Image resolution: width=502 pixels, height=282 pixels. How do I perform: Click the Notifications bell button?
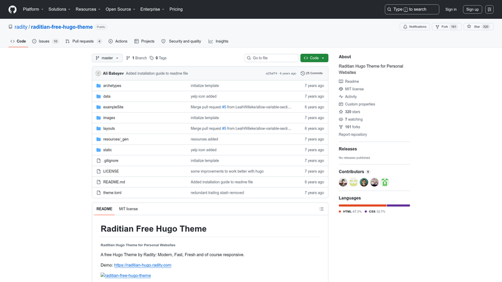click(415, 26)
